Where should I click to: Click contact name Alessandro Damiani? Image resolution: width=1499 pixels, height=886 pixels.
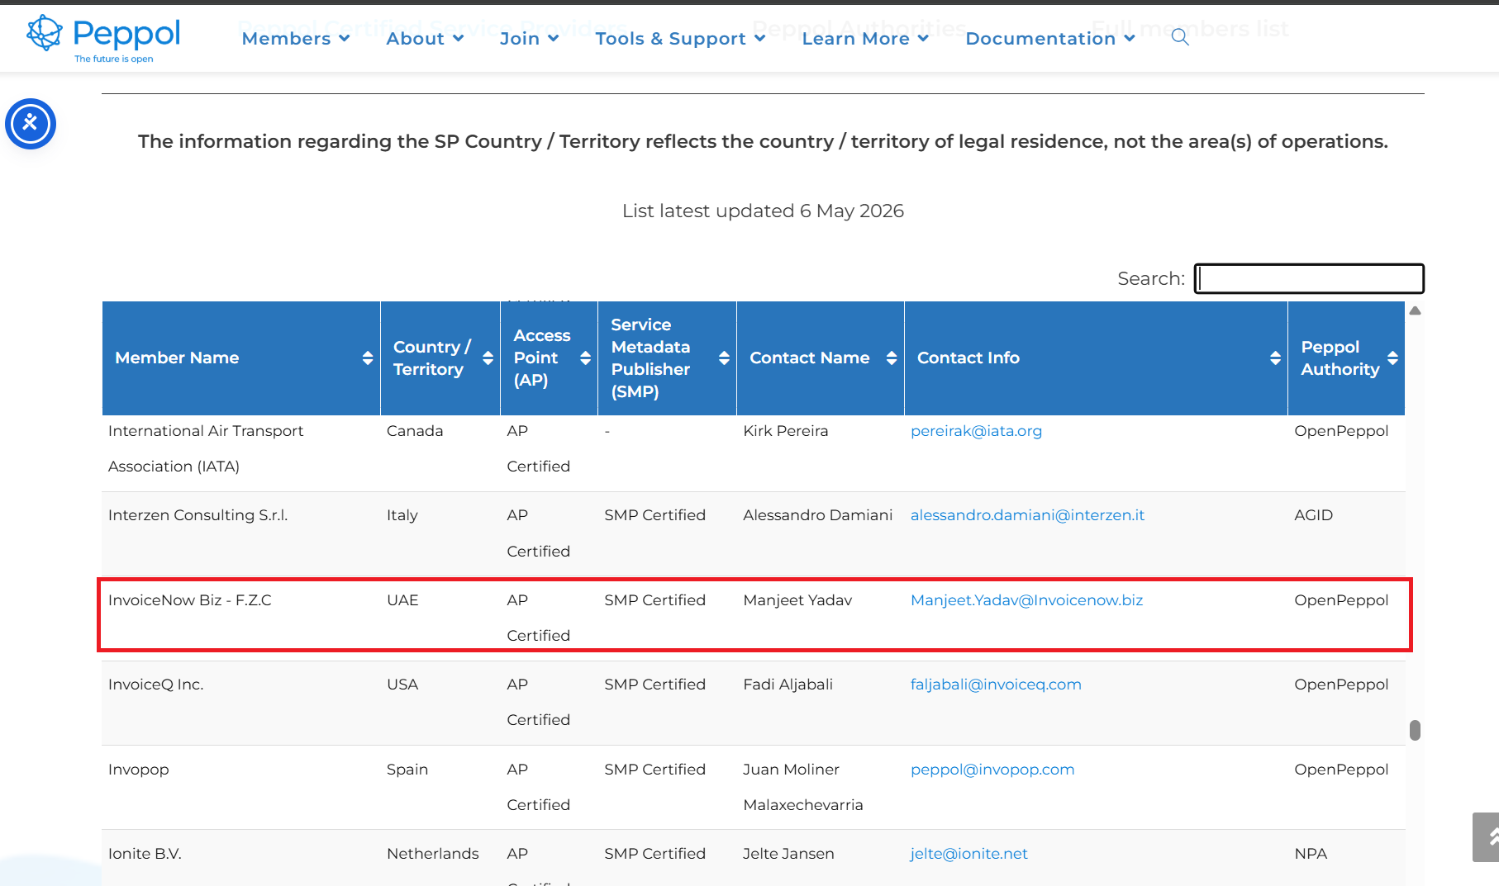pyautogui.click(x=817, y=515)
